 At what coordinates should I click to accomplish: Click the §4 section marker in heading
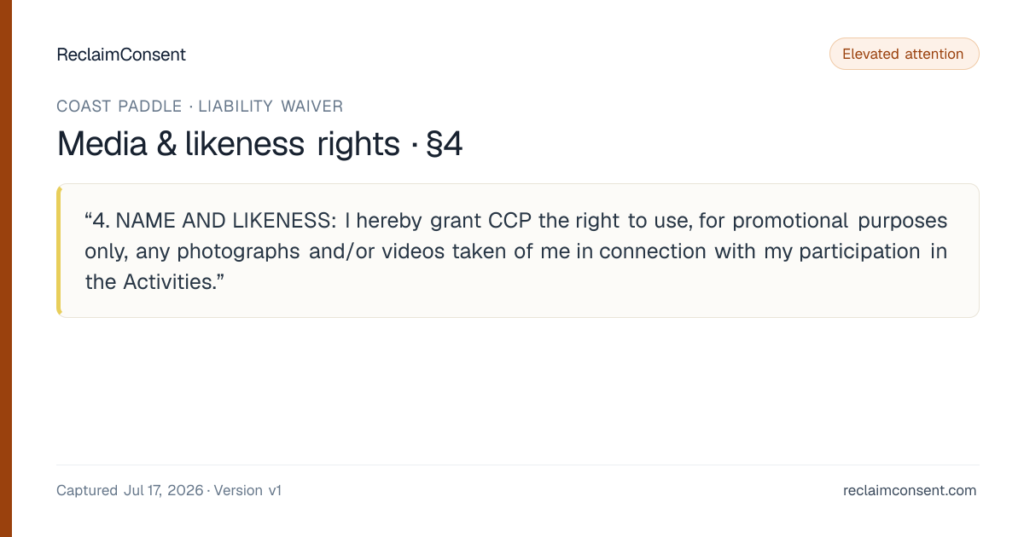(444, 144)
